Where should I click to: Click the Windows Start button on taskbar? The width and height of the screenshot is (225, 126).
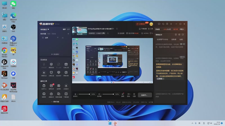point(110,123)
